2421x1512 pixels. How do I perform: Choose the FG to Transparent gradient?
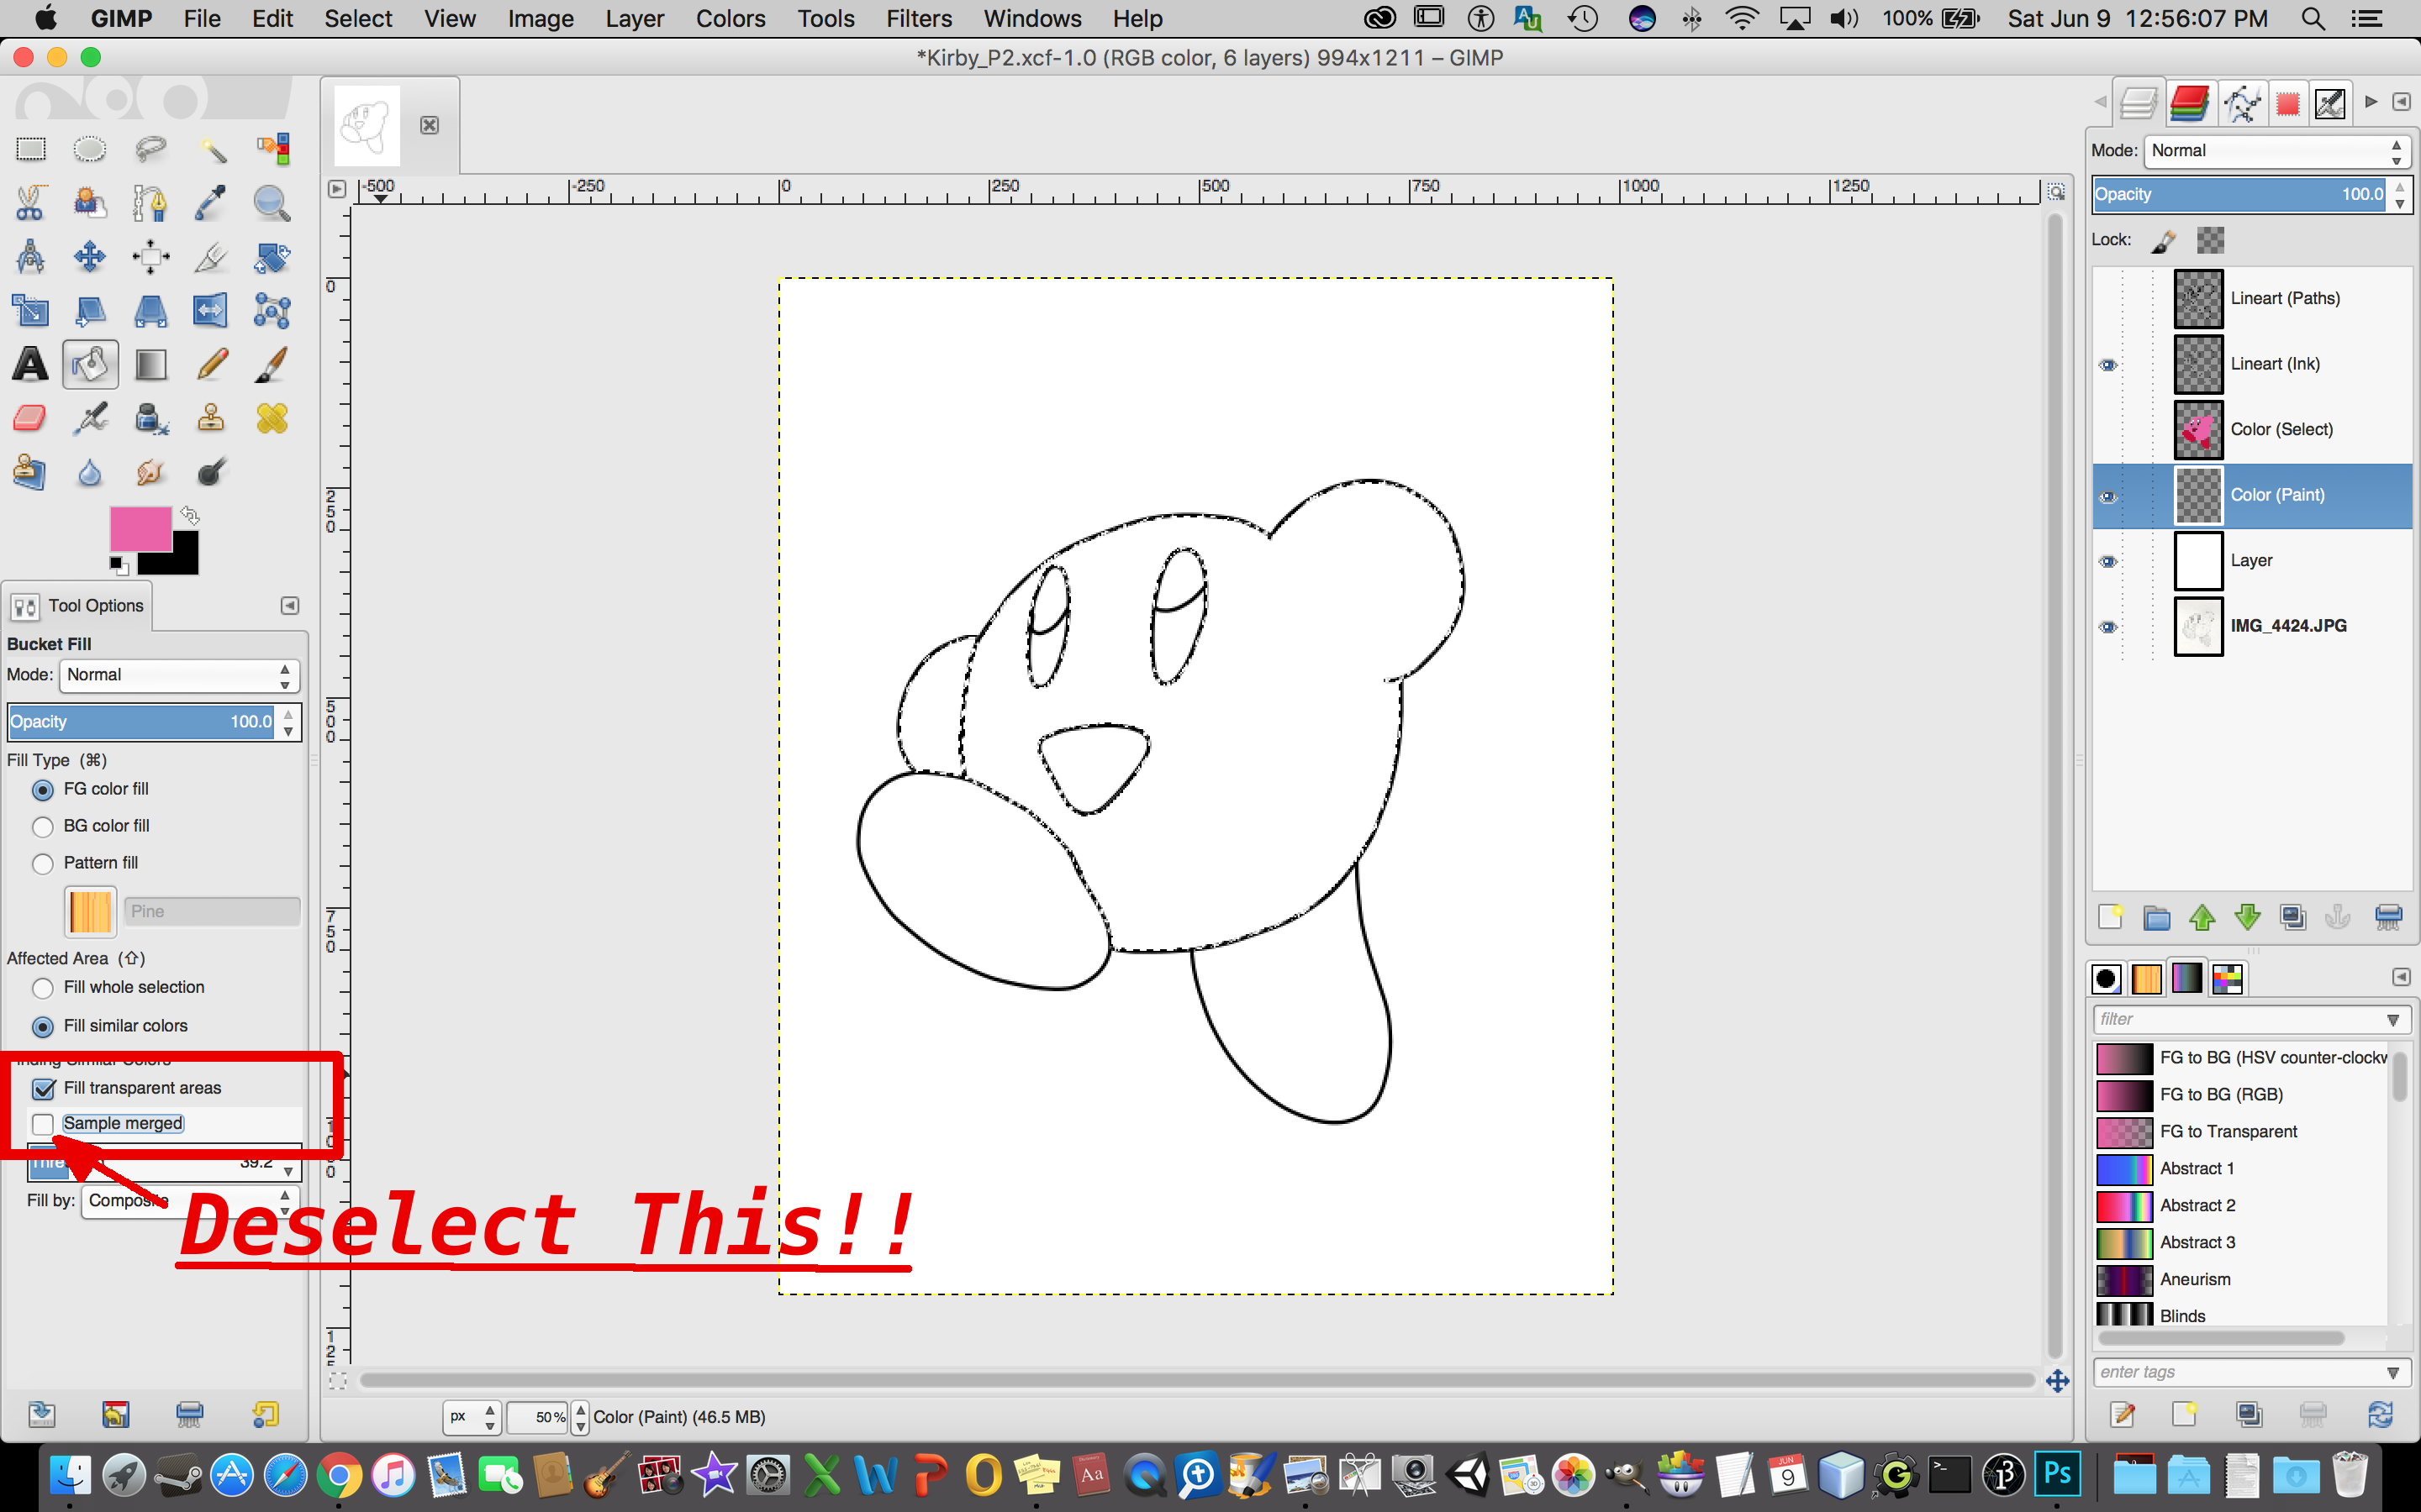point(2242,1132)
